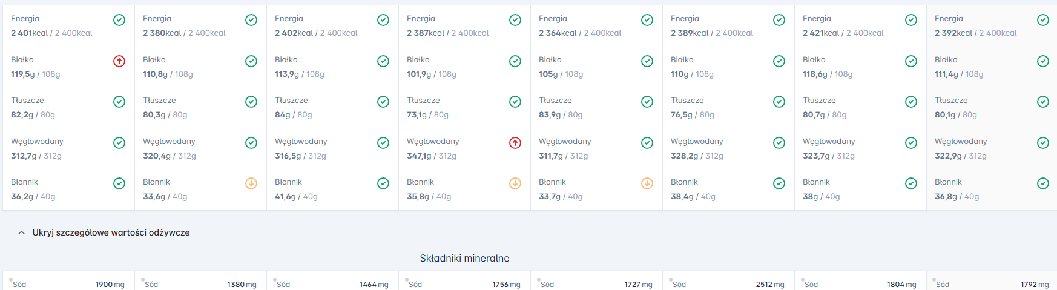The height and width of the screenshot is (290, 1057).
Task: Click the orange down-arrow beside Błonnik 35,8g
Action: point(515,183)
